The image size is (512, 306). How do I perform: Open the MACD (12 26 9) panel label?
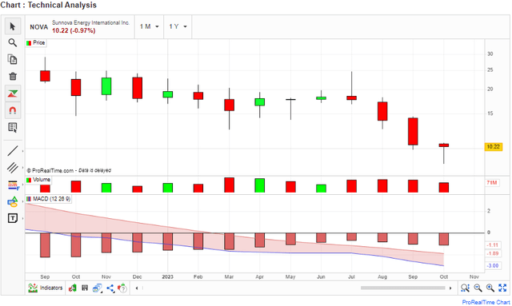click(x=49, y=199)
